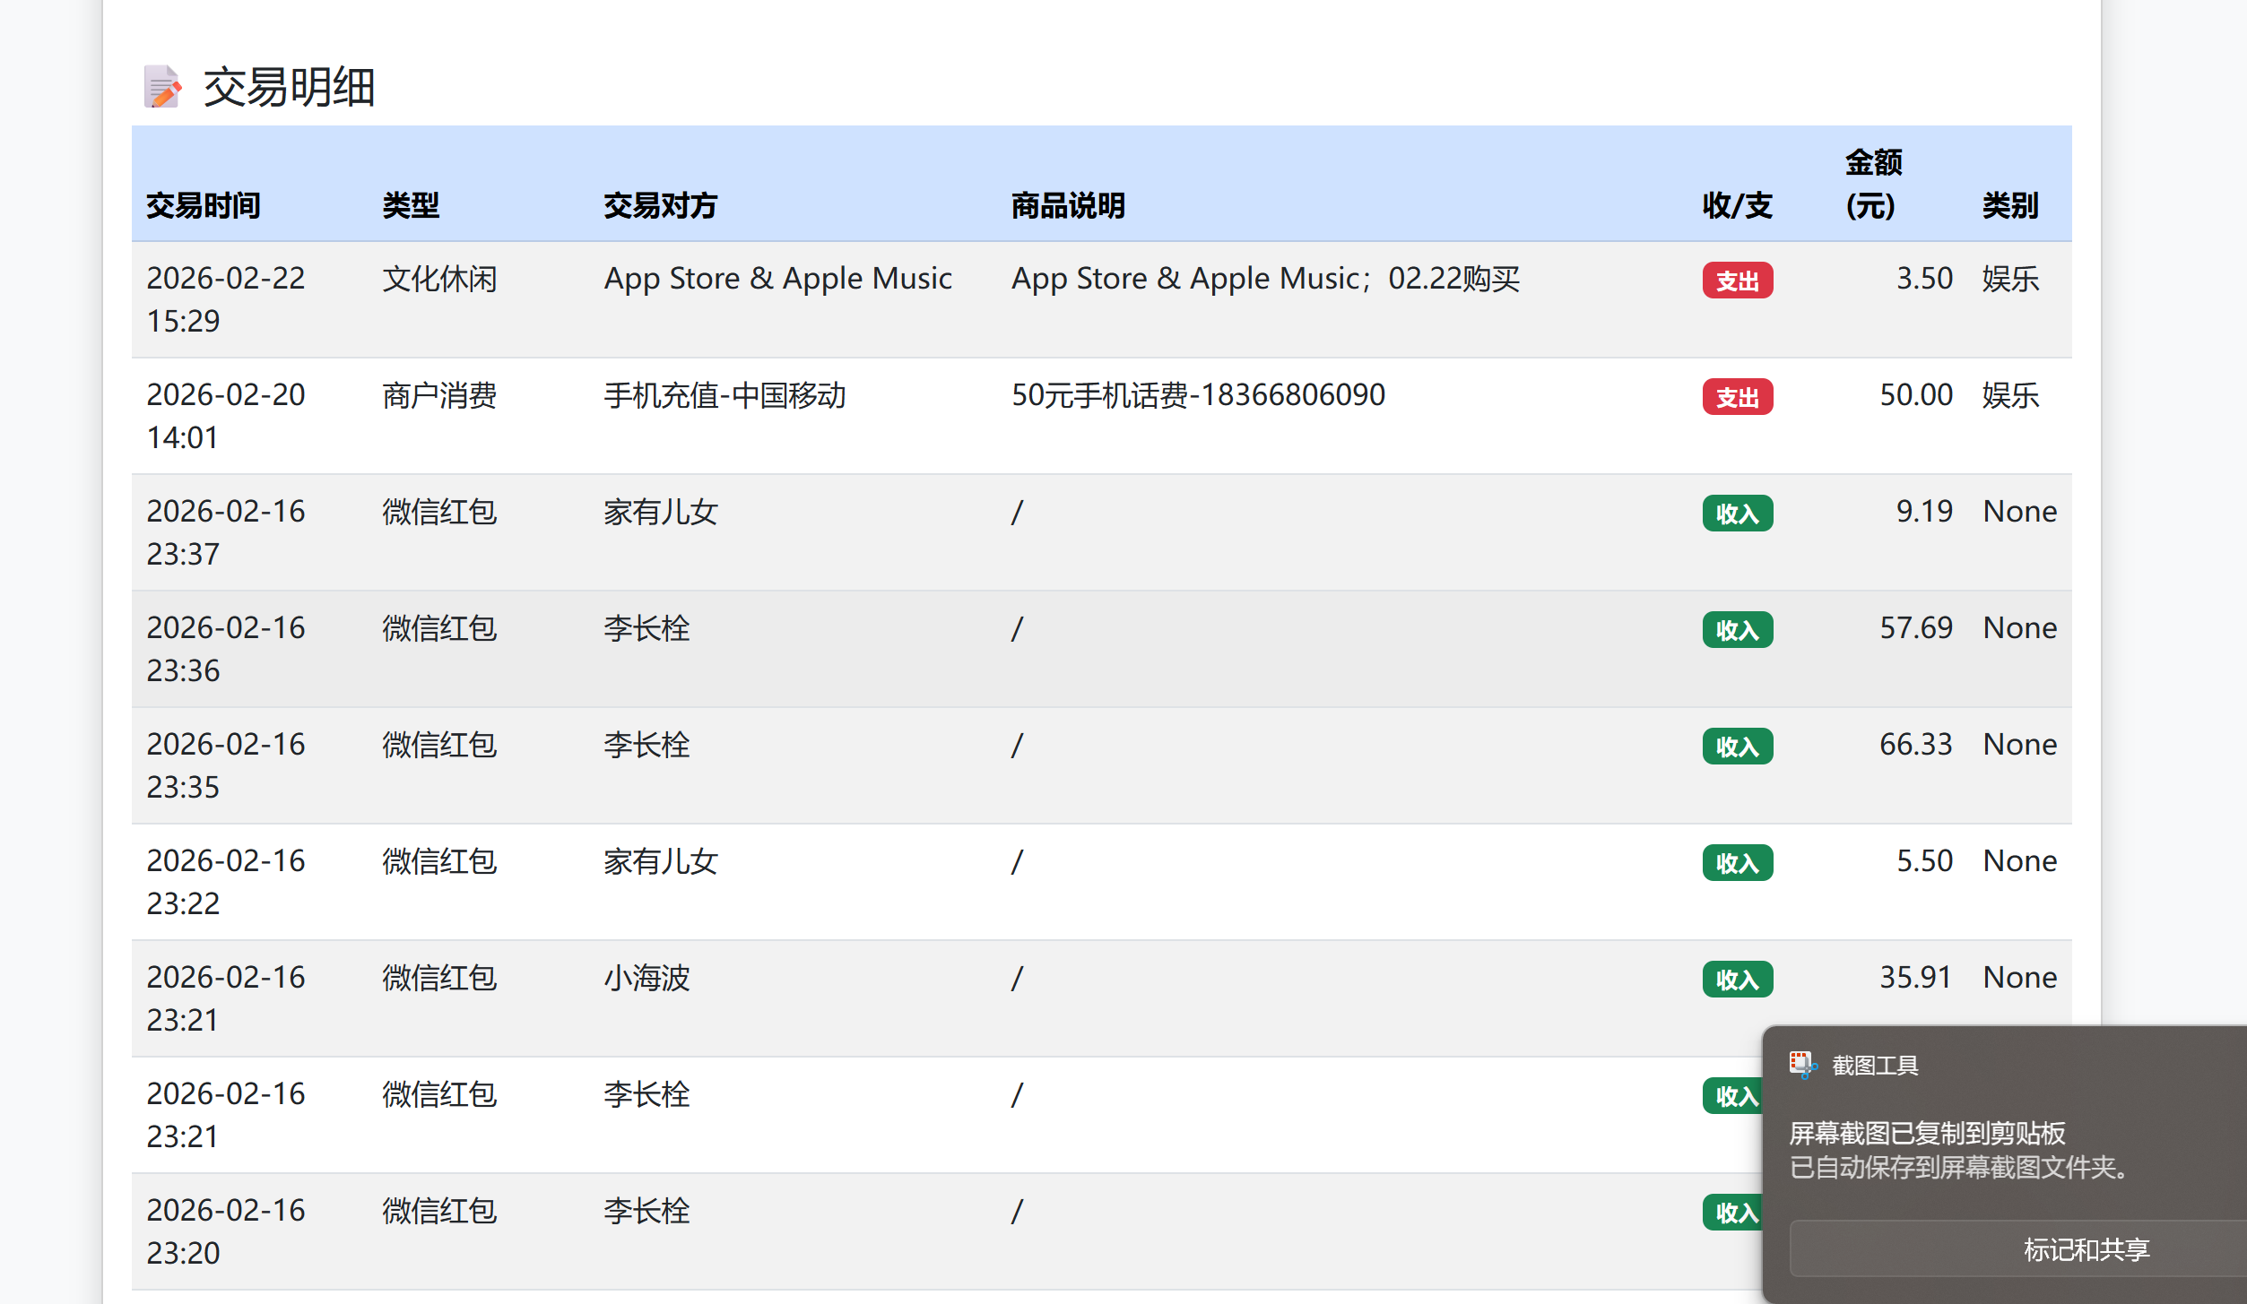The width and height of the screenshot is (2247, 1304).
Task: Click the 收/支 column header
Action: pyautogui.click(x=1737, y=205)
